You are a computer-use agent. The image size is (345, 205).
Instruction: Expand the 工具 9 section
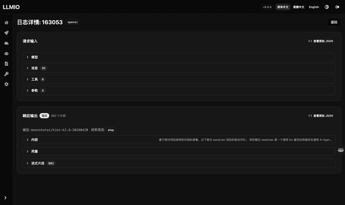[179, 79]
